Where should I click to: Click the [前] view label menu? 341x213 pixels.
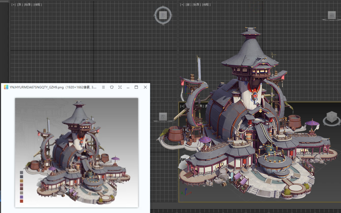(188, 5)
